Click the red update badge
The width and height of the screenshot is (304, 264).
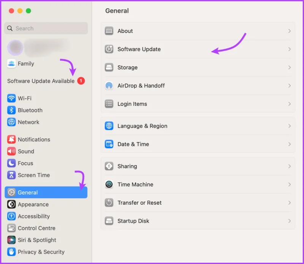click(81, 81)
